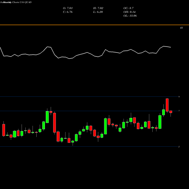The height and width of the screenshot is (189, 189).
Task: Select the 15 axis label by the orange line
Action: 181,28
